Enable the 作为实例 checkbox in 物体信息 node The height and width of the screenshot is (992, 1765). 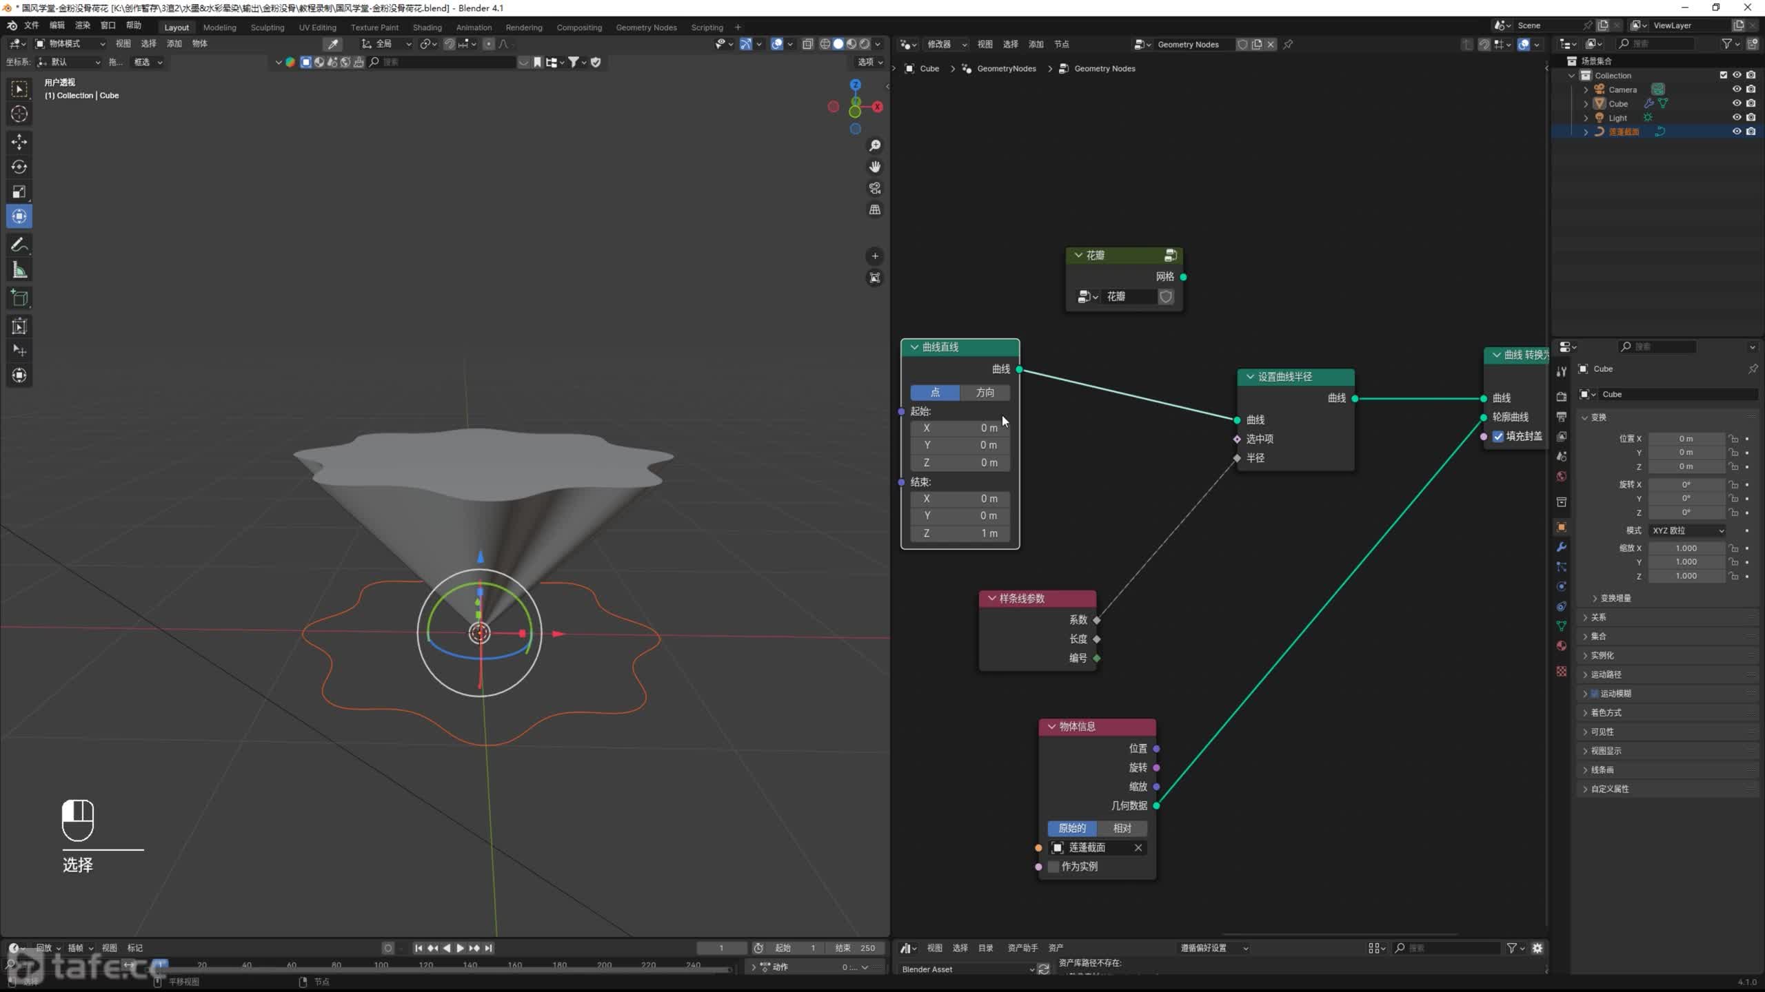point(1053,867)
